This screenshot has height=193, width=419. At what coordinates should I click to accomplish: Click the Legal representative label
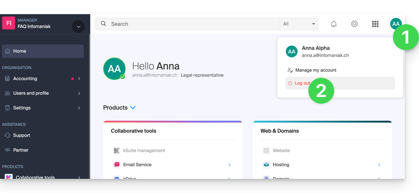point(202,75)
